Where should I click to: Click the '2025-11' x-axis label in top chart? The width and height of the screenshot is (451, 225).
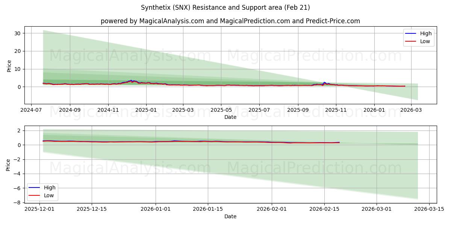tap(336, 111)
